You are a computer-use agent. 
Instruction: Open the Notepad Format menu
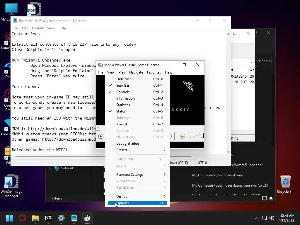[37, 28]
